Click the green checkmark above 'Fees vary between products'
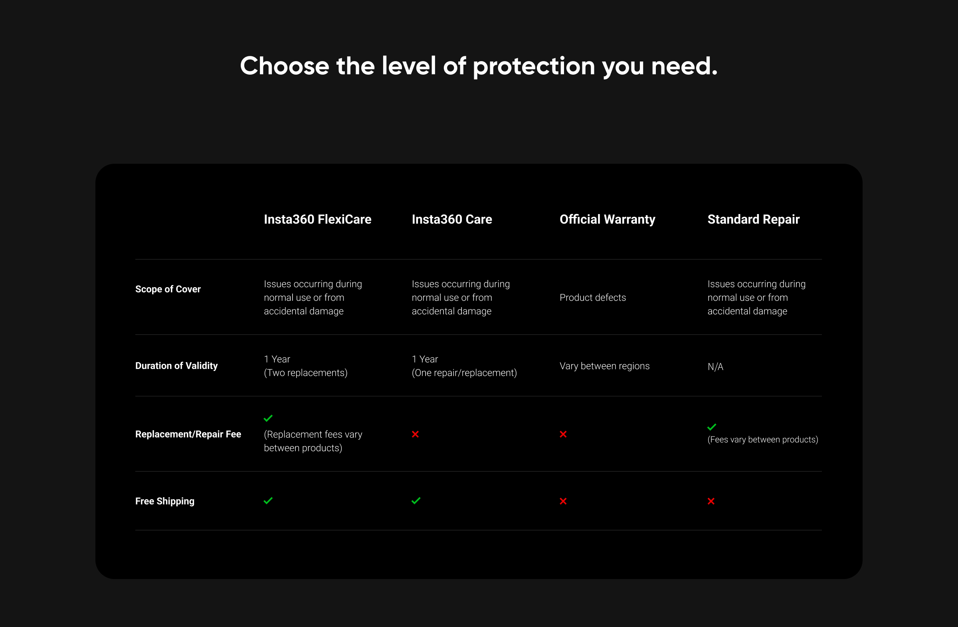The image size is (958, 627). 712,427
